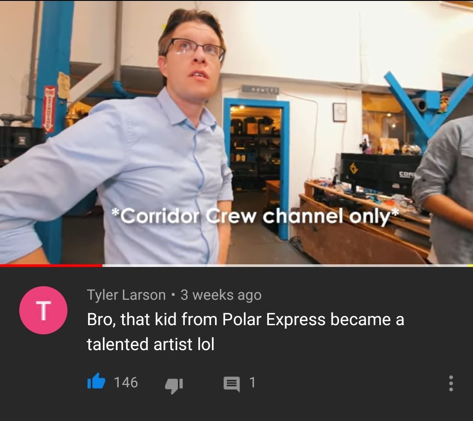The width and height of the screenshot is (473, 421).
Task: Like Tyler Larson's comment with thumbs up
Action: pyautogui.click(x=96, y=382)
